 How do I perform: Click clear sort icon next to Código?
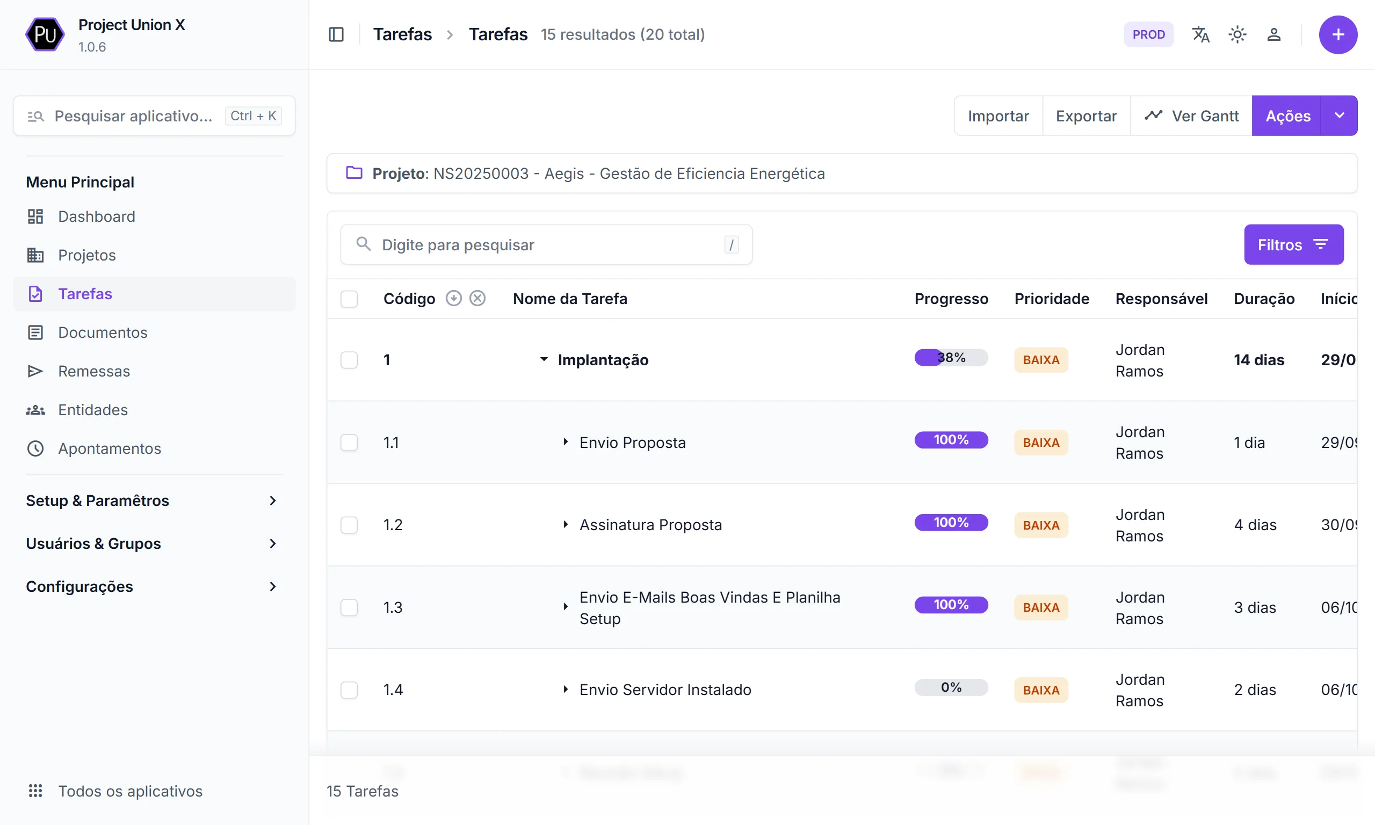pyautogui.click(x=477, y=299)
